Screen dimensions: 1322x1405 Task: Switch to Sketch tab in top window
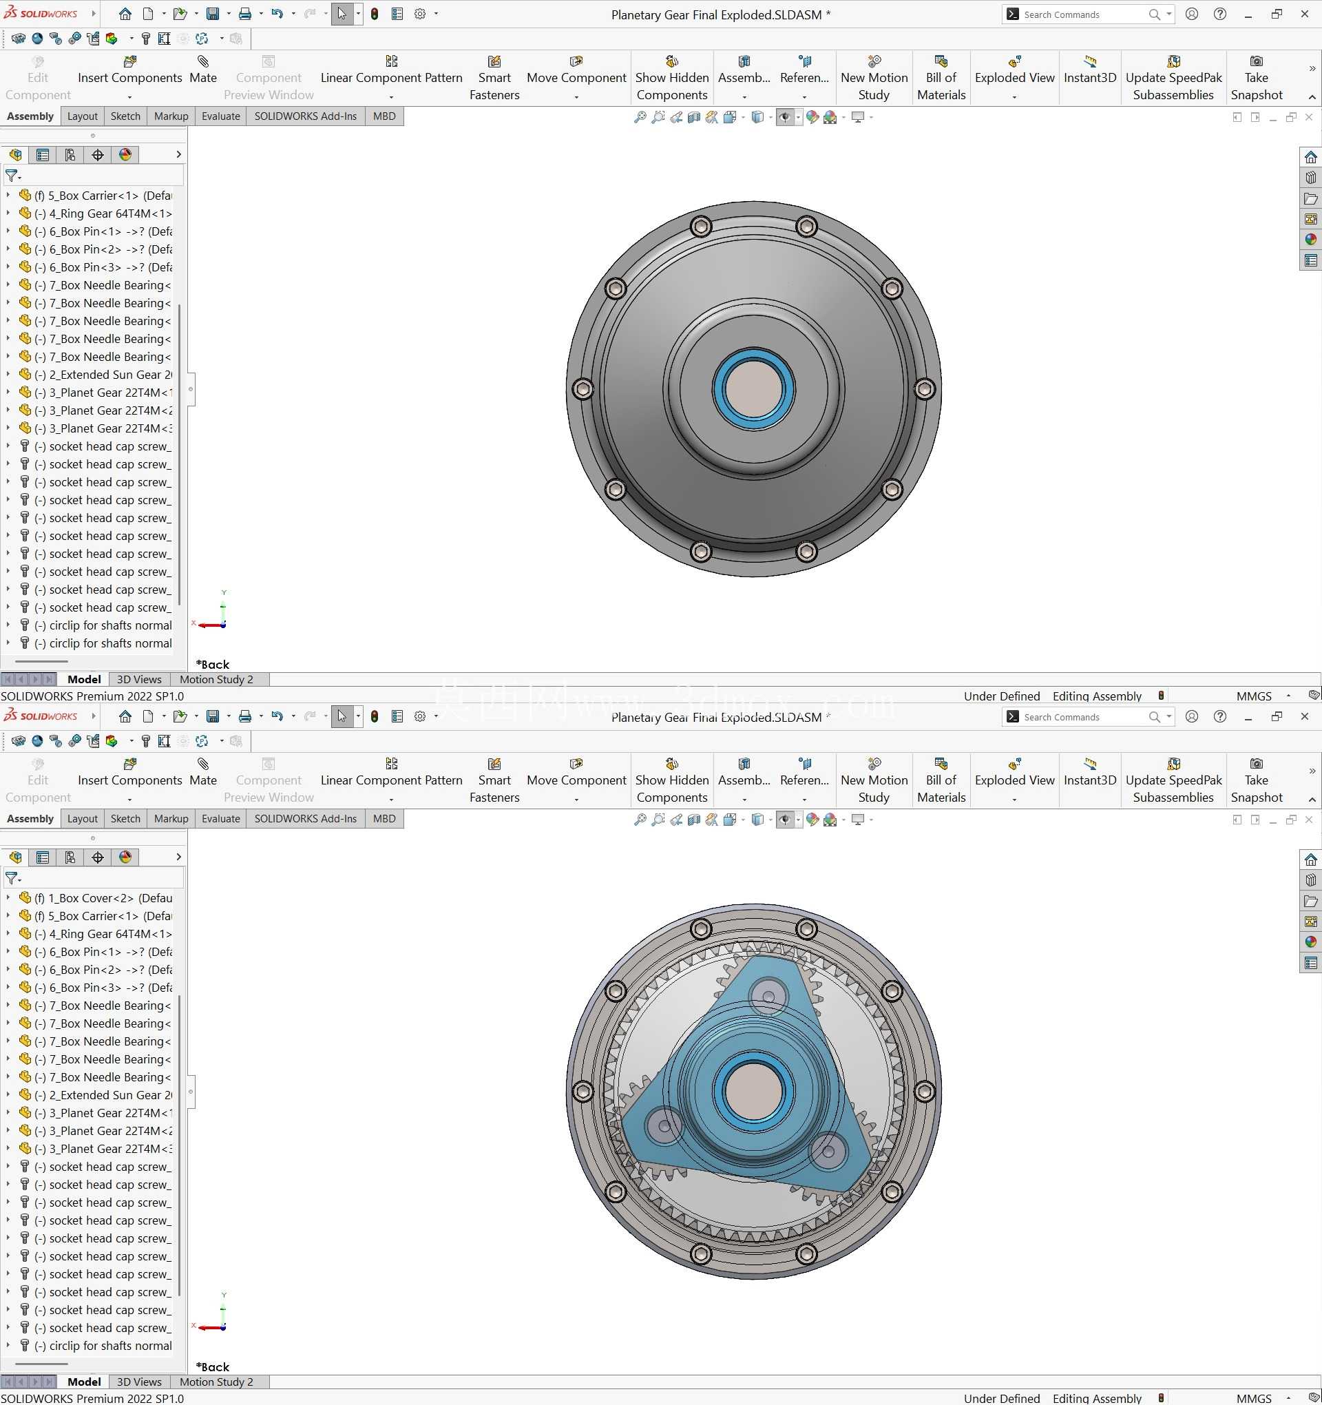click(x=125, y=116)
